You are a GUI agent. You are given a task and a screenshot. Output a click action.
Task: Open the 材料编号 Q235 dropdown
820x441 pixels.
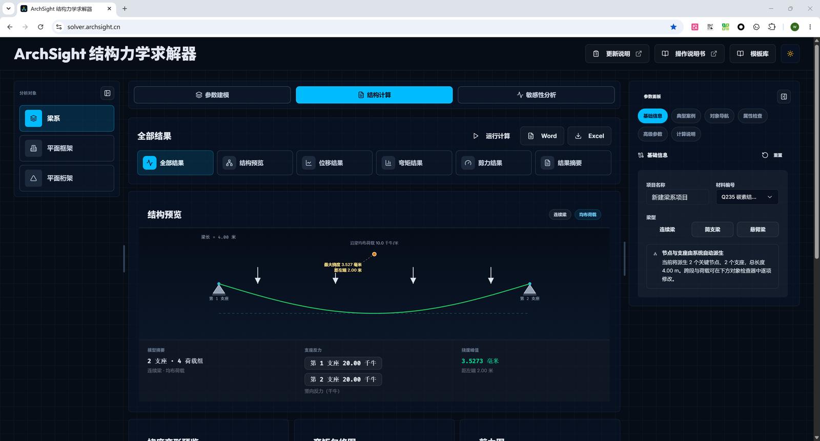pyautogui.click(x=747, y=197)
